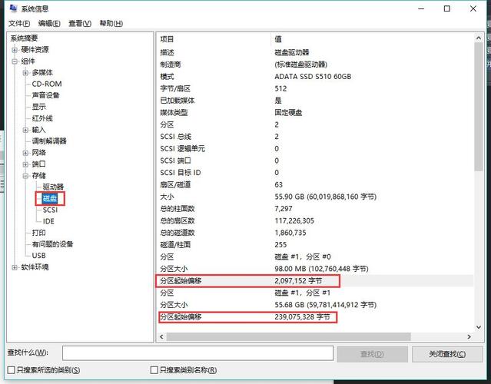This screenshot has height=384, width=491.
Task: Select 显示 in the tree
Action: click(39, 107)
